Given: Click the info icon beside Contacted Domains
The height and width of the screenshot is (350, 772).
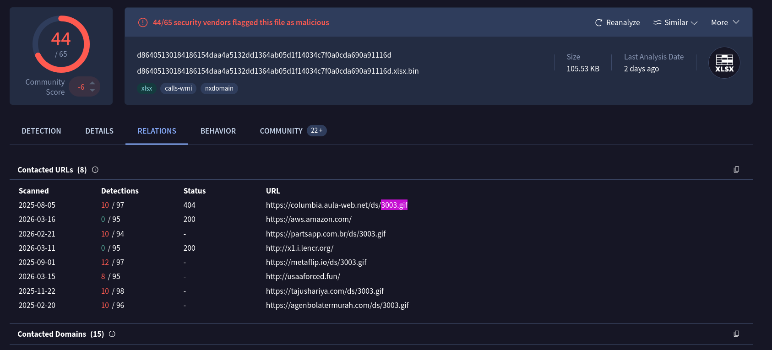Looking at the screenshot, I should click(x=112, y=334).
